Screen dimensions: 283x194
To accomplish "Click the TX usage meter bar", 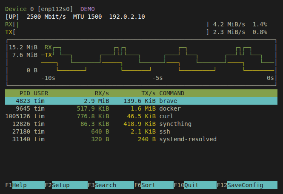I will pos(111,32).
